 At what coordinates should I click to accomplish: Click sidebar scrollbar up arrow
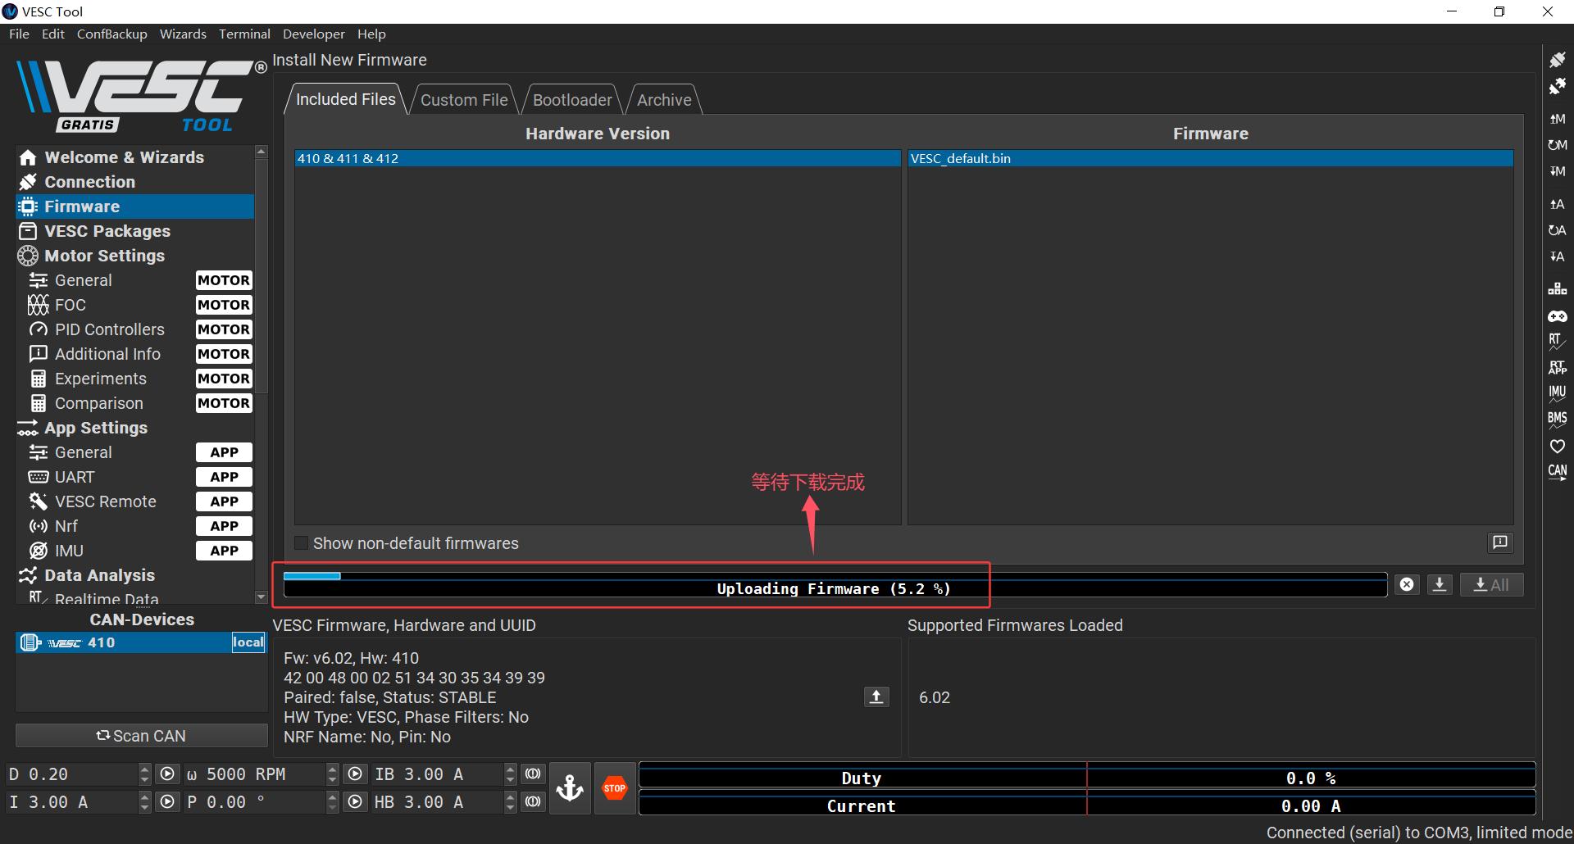pos(262,152)
